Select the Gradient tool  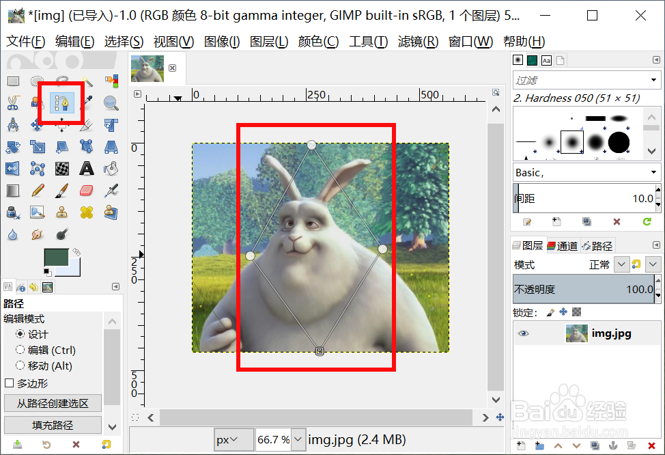pyautogui.click(x=13, y=191)
